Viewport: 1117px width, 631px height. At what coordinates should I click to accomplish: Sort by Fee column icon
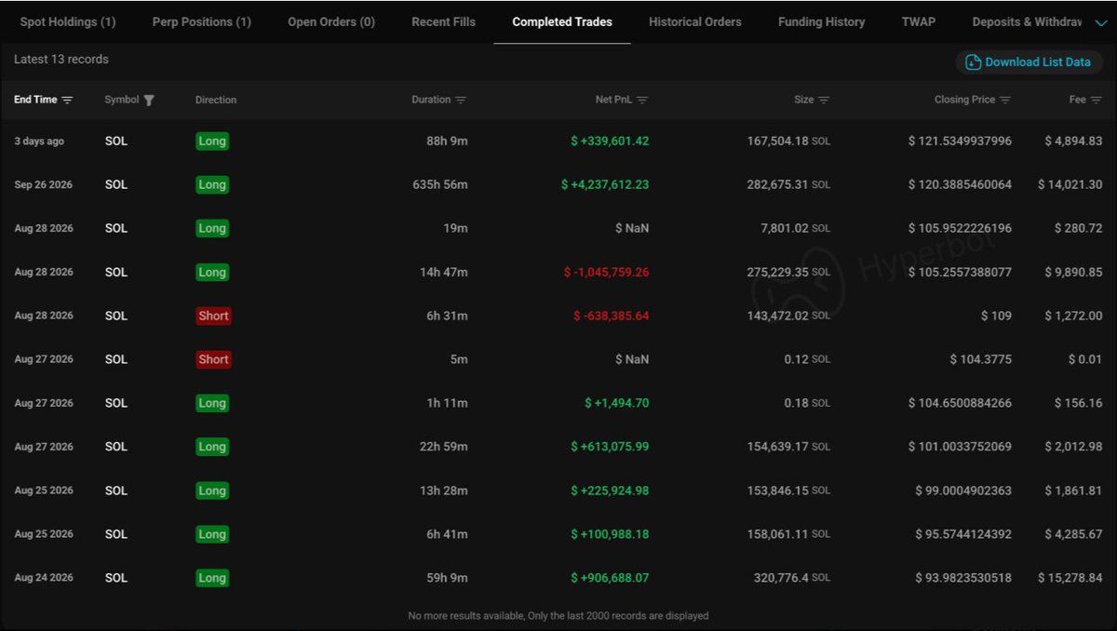(1096, 101)
